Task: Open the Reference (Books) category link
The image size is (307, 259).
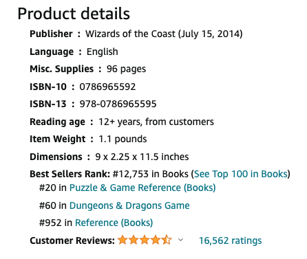Action: point(114,223)
